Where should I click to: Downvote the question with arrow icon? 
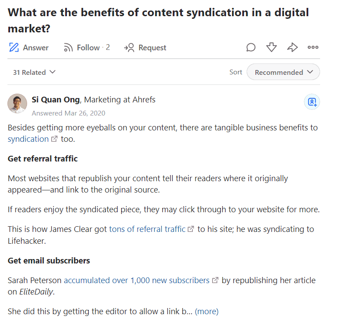tap(272, 47)
